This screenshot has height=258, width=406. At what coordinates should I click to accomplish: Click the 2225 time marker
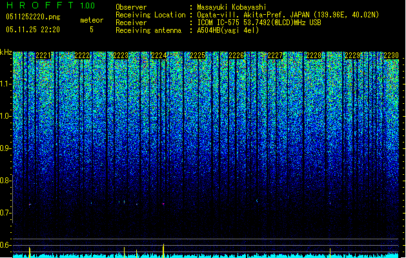point(198,55)
